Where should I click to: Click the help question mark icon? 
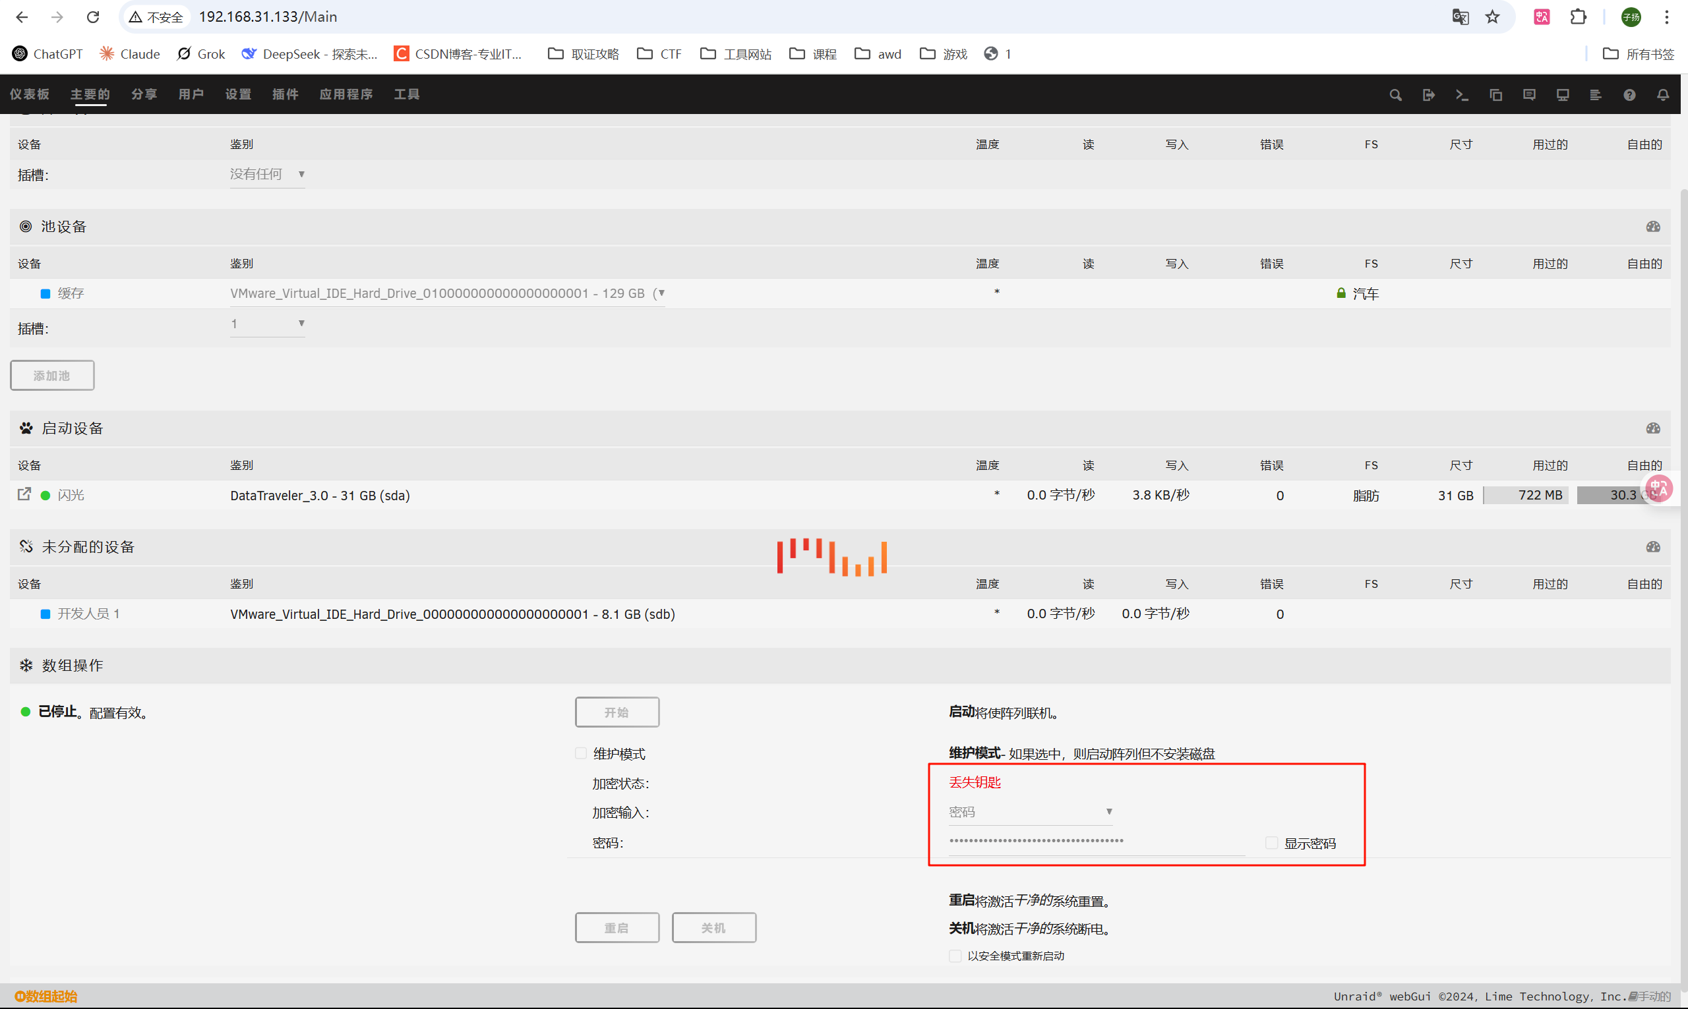1629,94
